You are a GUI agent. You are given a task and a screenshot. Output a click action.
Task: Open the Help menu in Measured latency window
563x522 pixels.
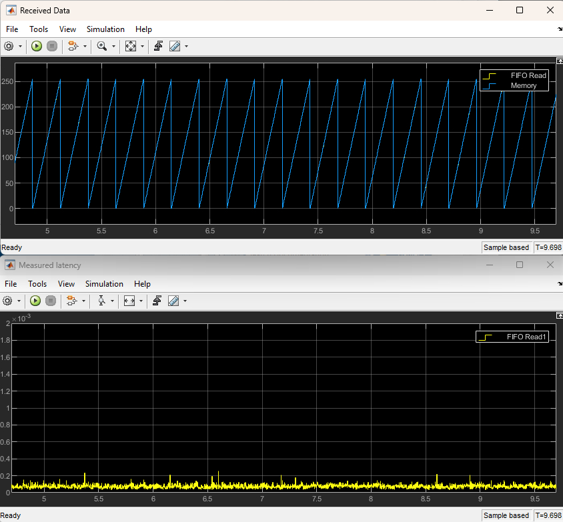click(143, 284)
